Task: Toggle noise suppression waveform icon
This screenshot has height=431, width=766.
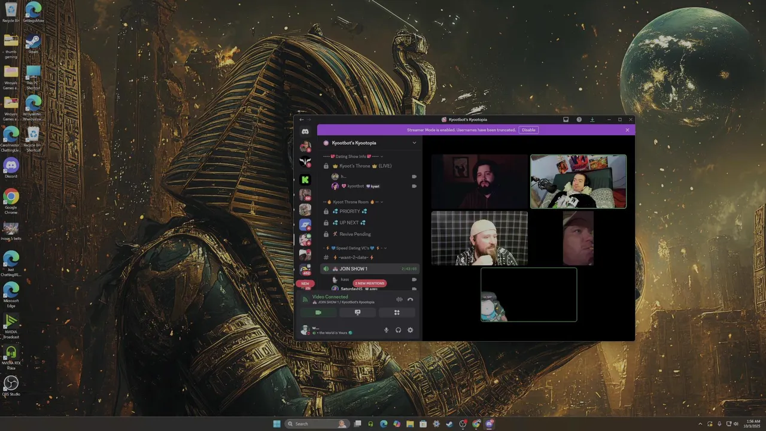Action: pos(399,299)
